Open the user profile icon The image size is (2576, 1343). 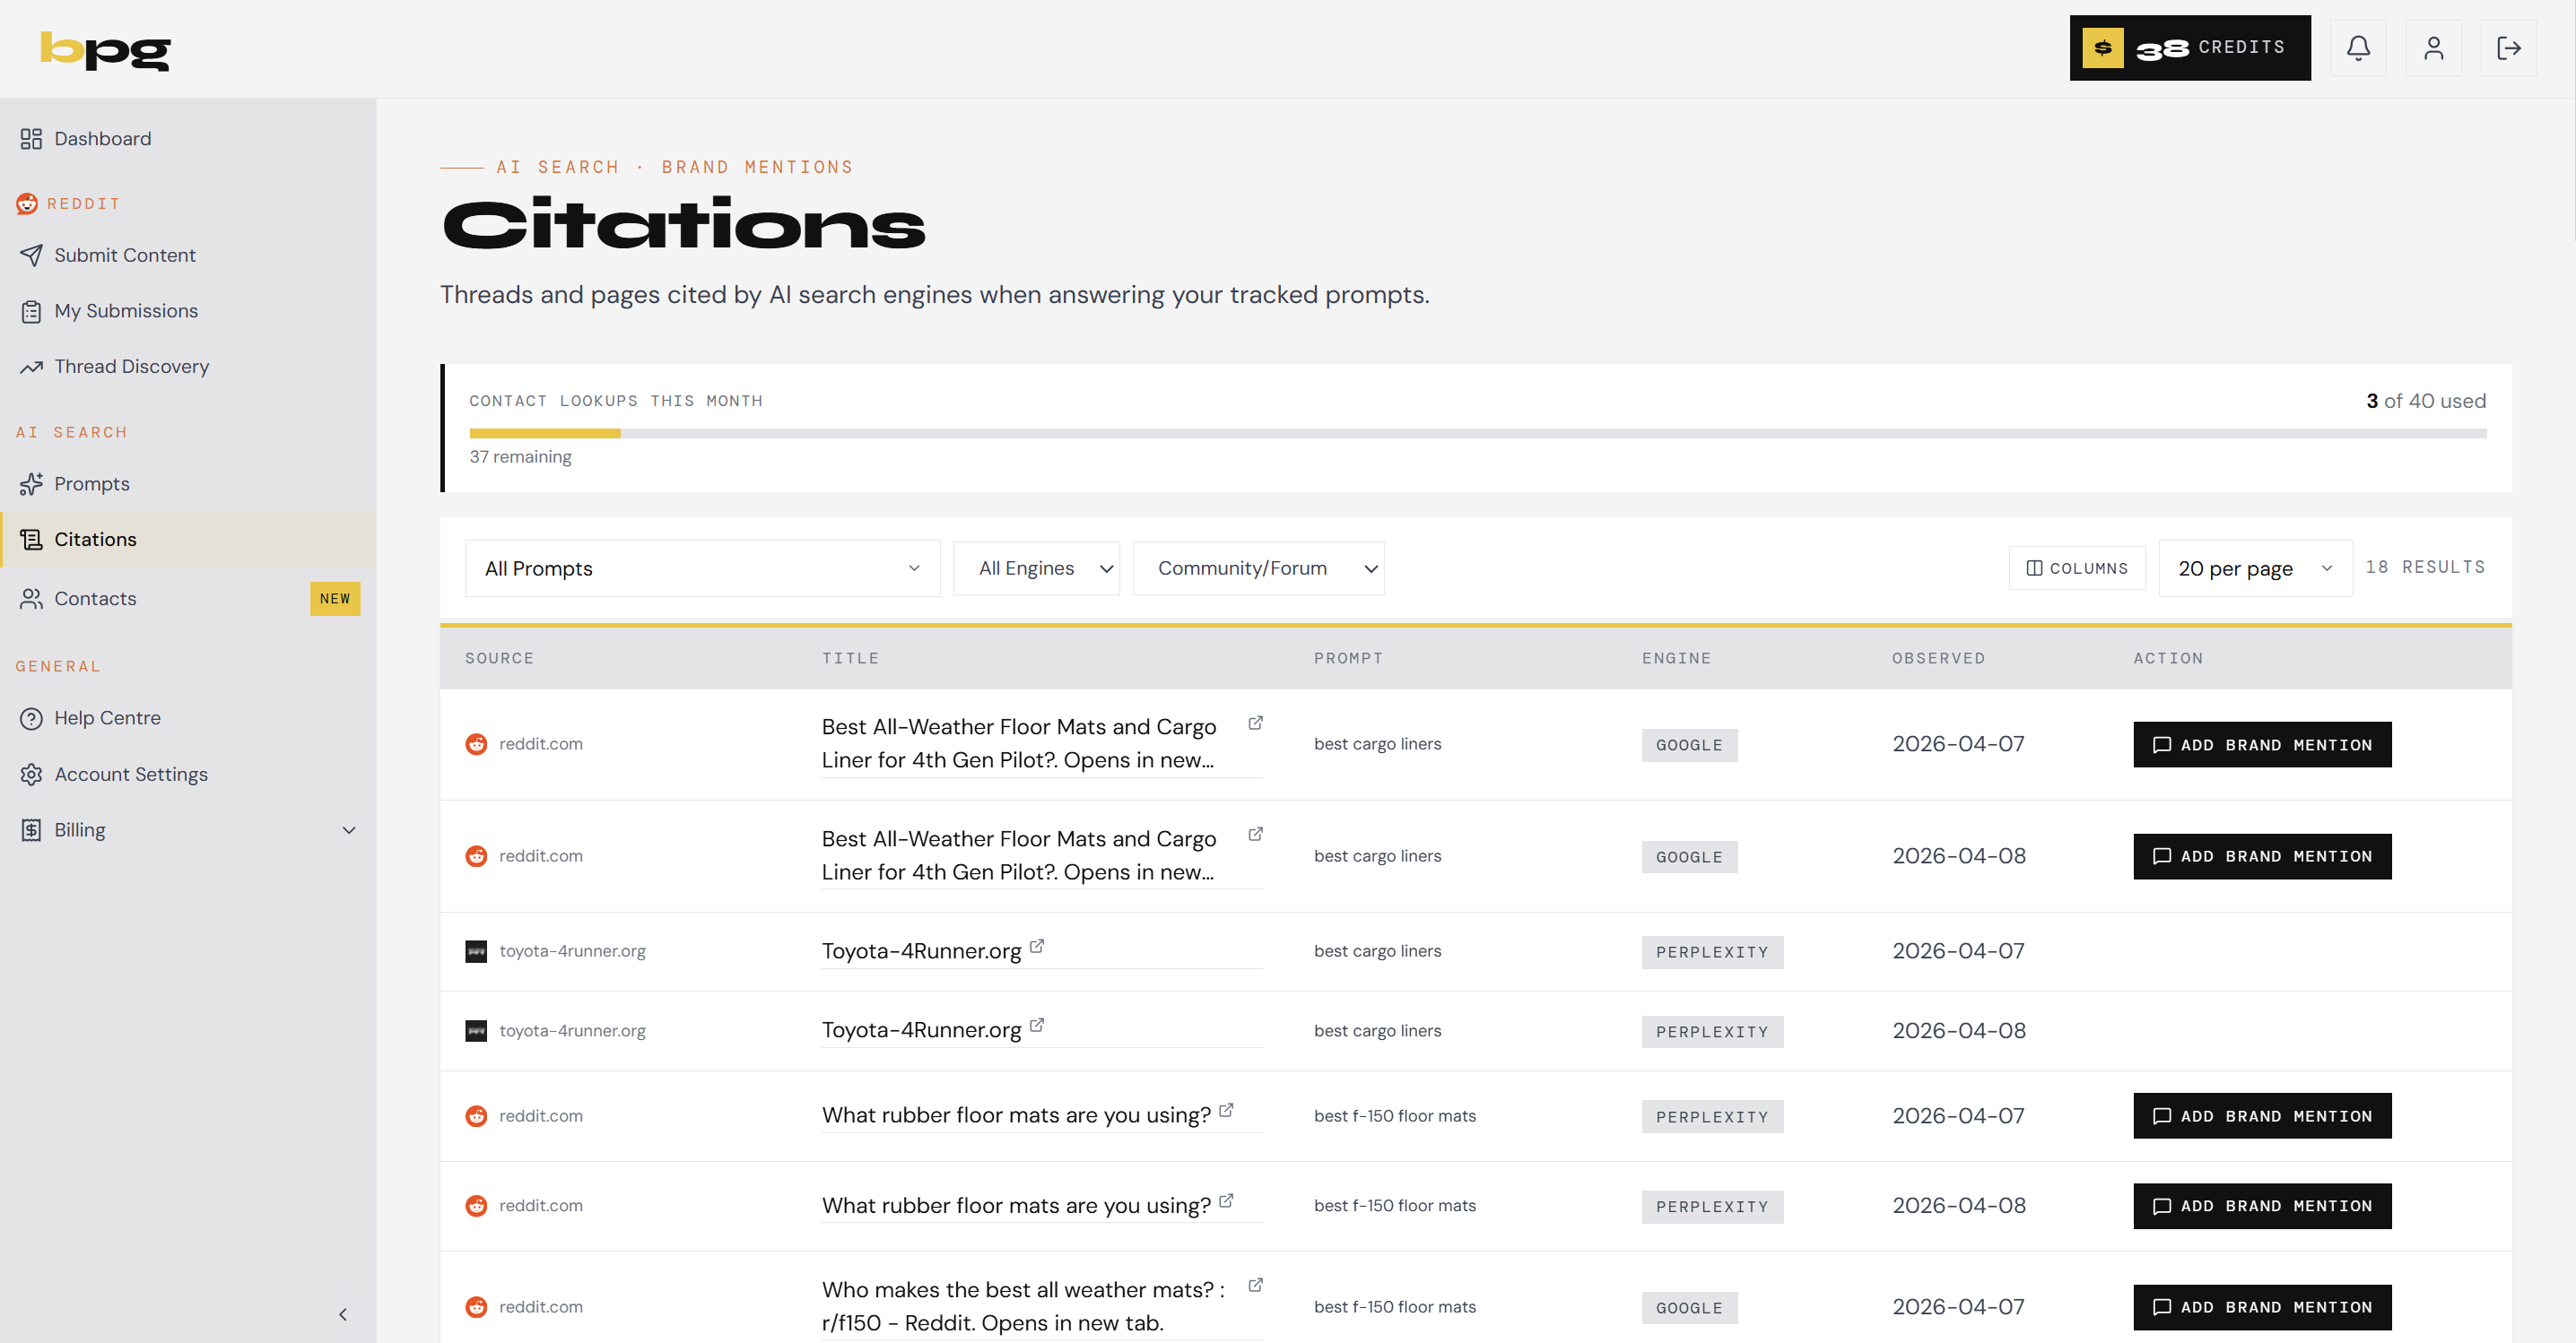2433,48
